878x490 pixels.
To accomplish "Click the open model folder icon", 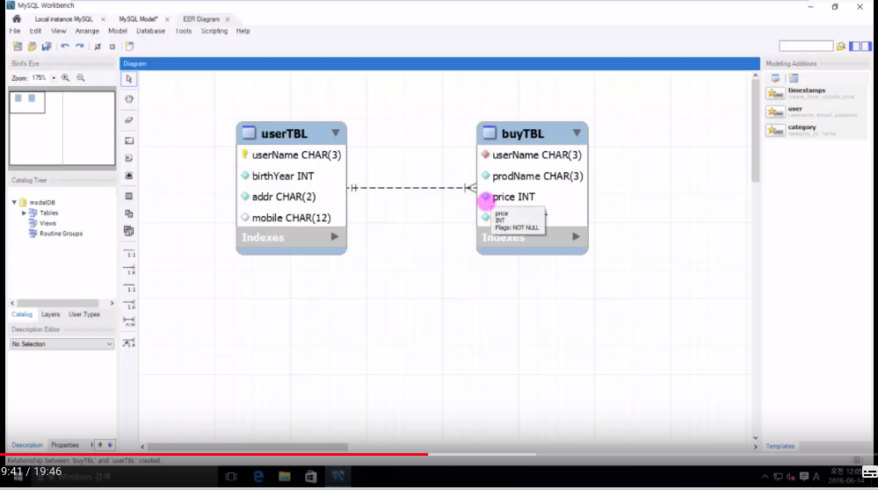I will tap(32, 47).
